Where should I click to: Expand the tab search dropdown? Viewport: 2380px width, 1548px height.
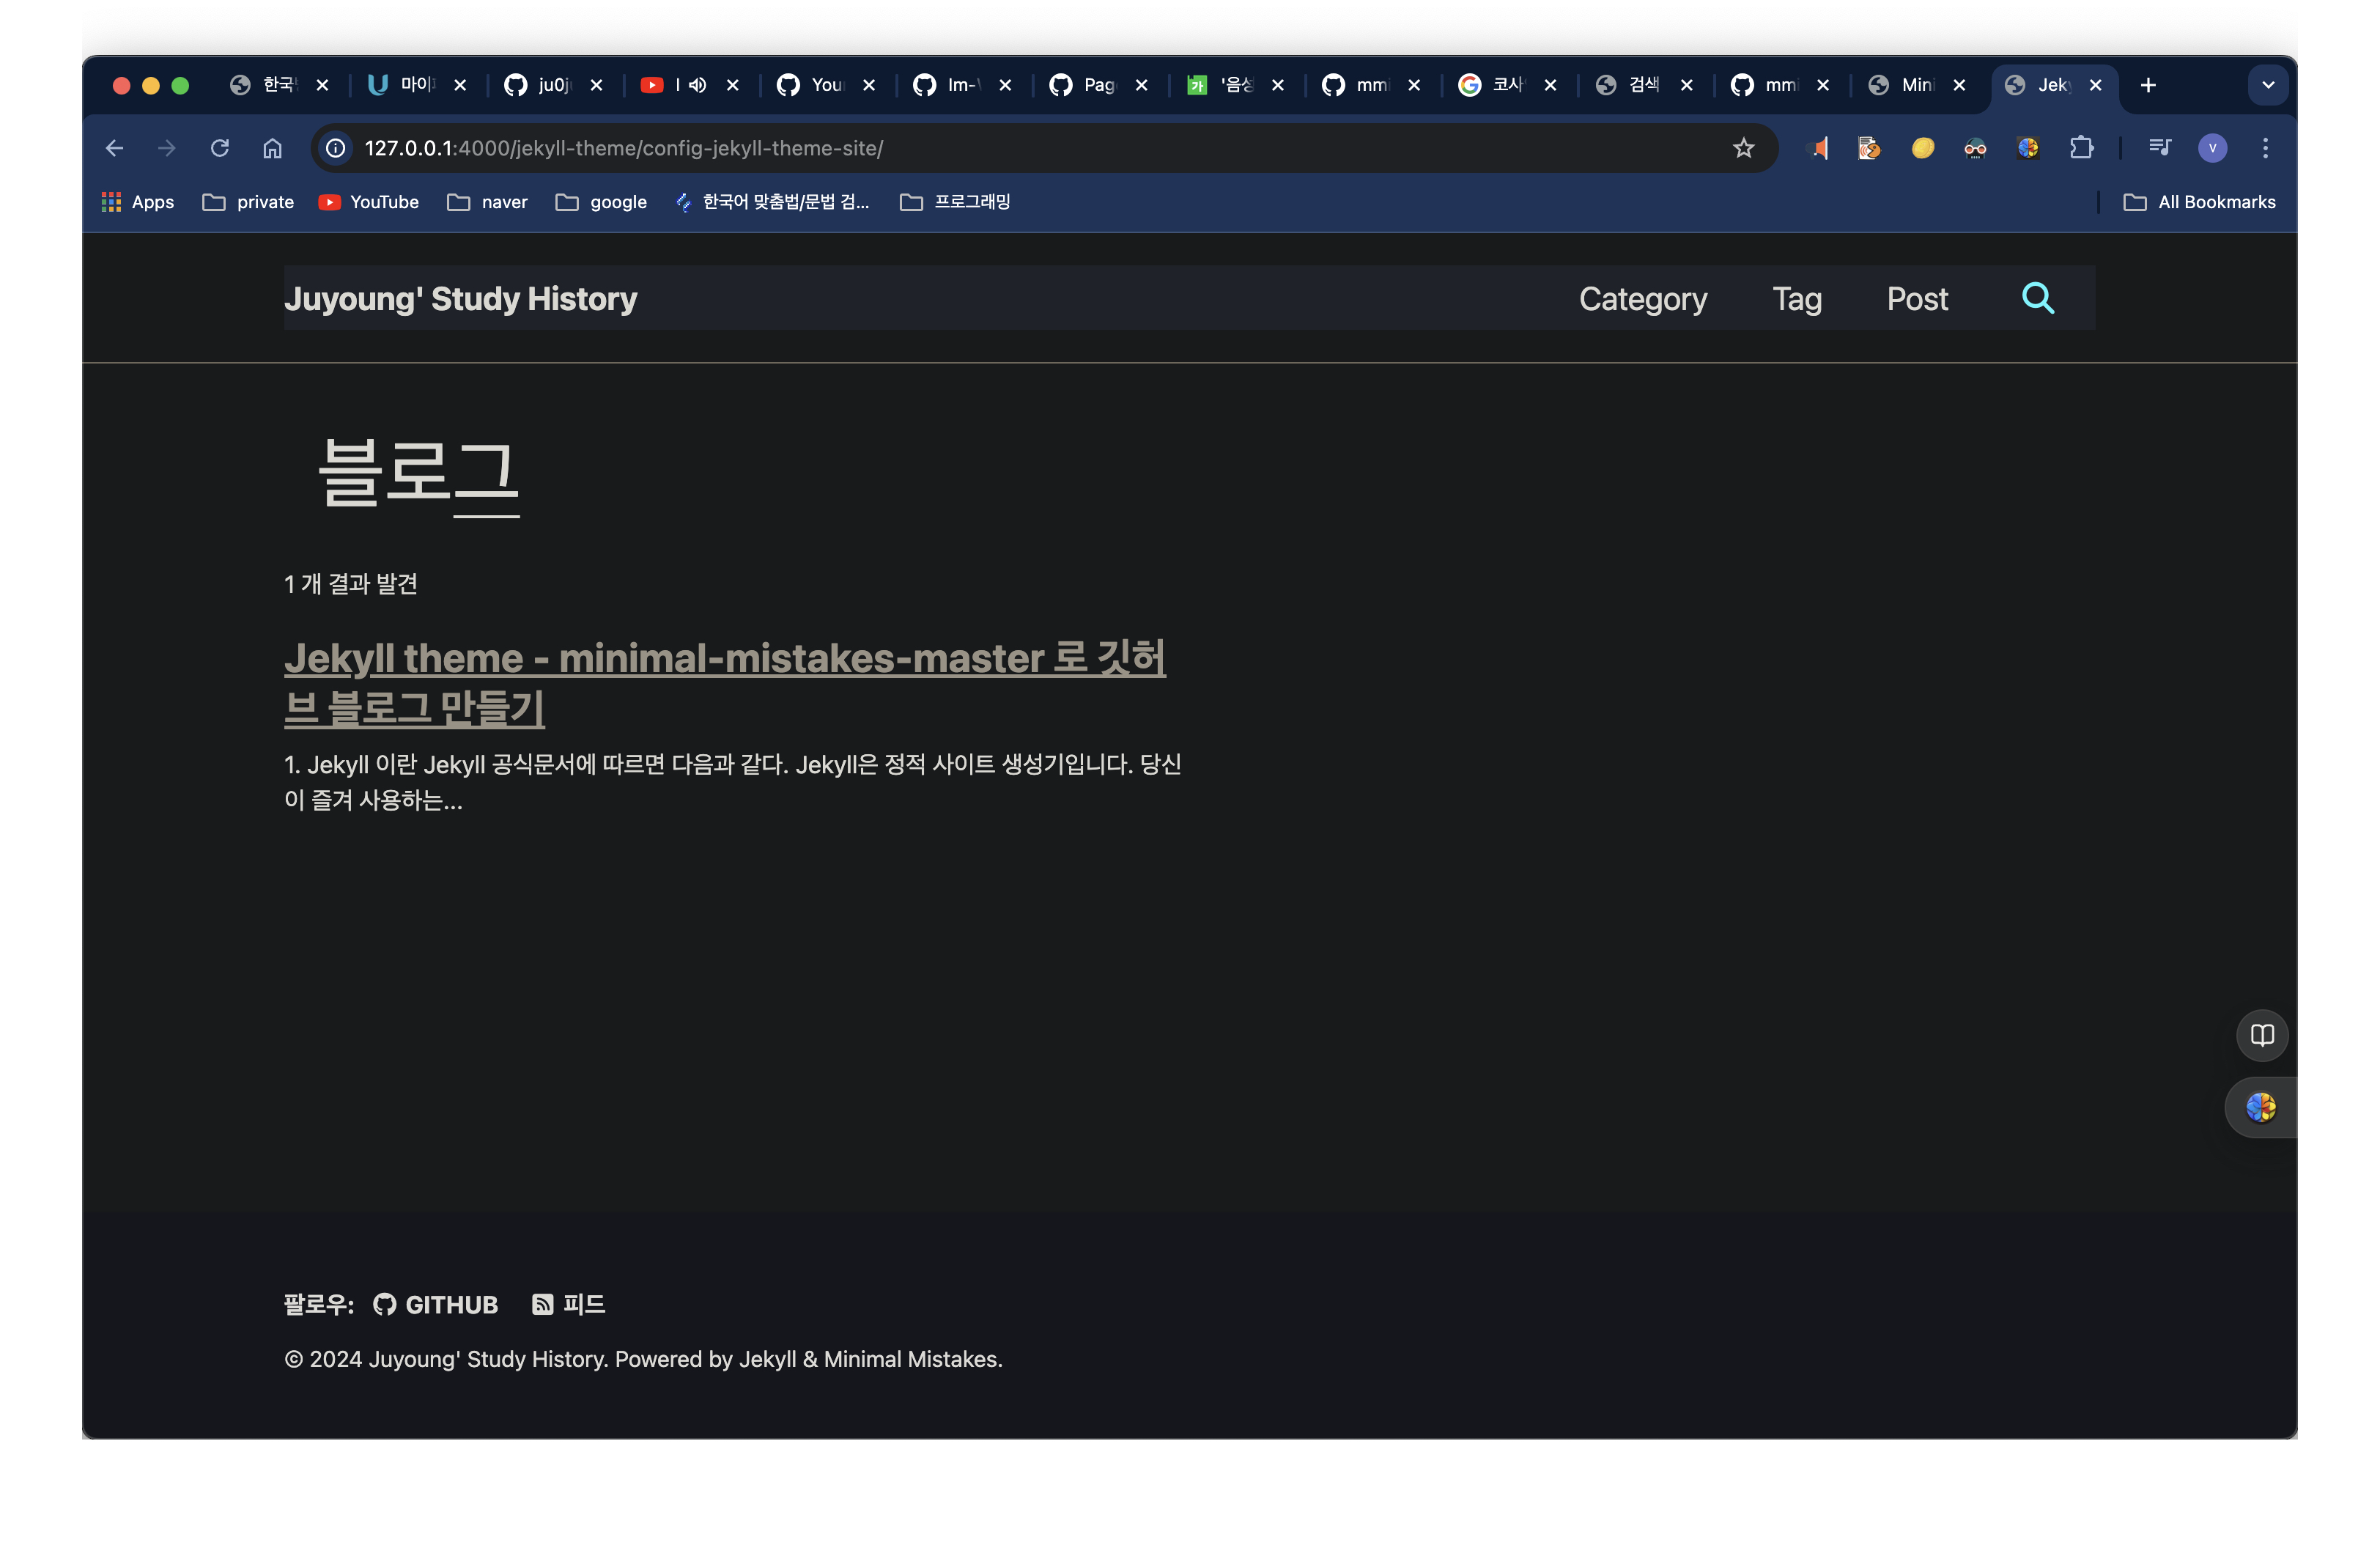point(2267,85)
